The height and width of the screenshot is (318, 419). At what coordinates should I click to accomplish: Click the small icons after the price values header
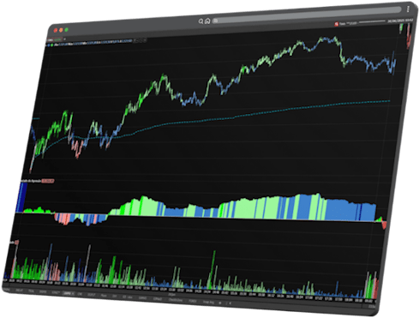(141, 40)
